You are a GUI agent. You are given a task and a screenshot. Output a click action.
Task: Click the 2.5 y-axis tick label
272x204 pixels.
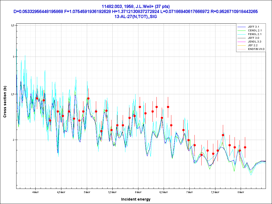pos(12,94)
